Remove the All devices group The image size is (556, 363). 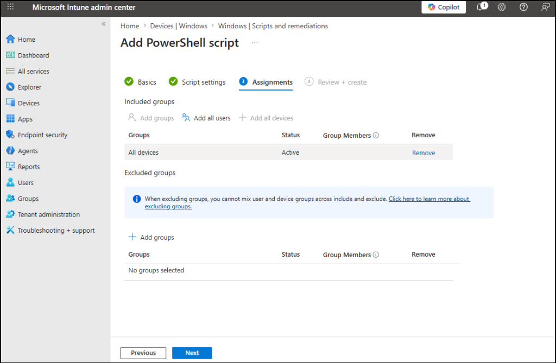(424, 153)
